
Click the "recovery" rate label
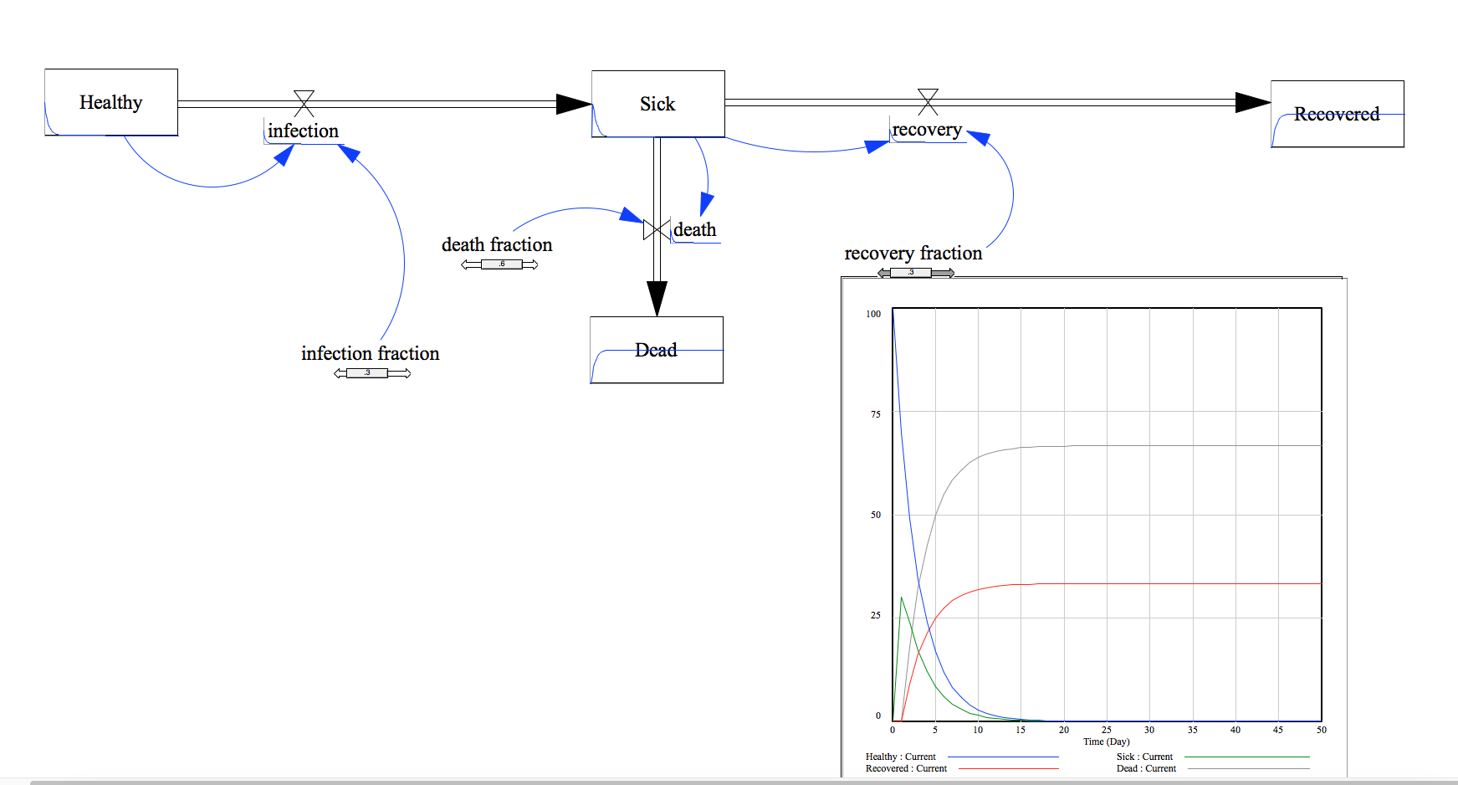(927, 130)
